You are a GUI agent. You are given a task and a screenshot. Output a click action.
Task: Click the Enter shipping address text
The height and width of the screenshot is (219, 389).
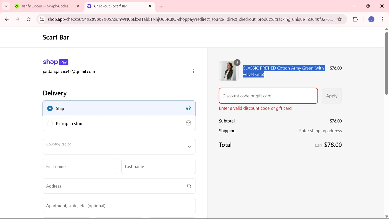coord(320,131)
